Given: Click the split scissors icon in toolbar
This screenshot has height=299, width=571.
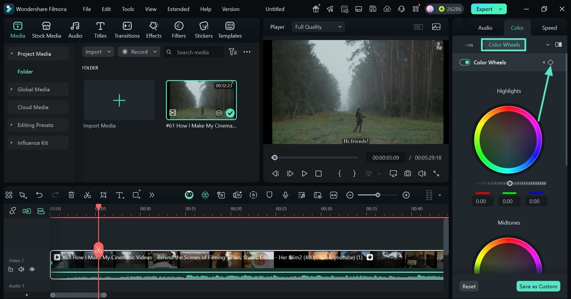Looking at the screenshot, I should point(87,195).
